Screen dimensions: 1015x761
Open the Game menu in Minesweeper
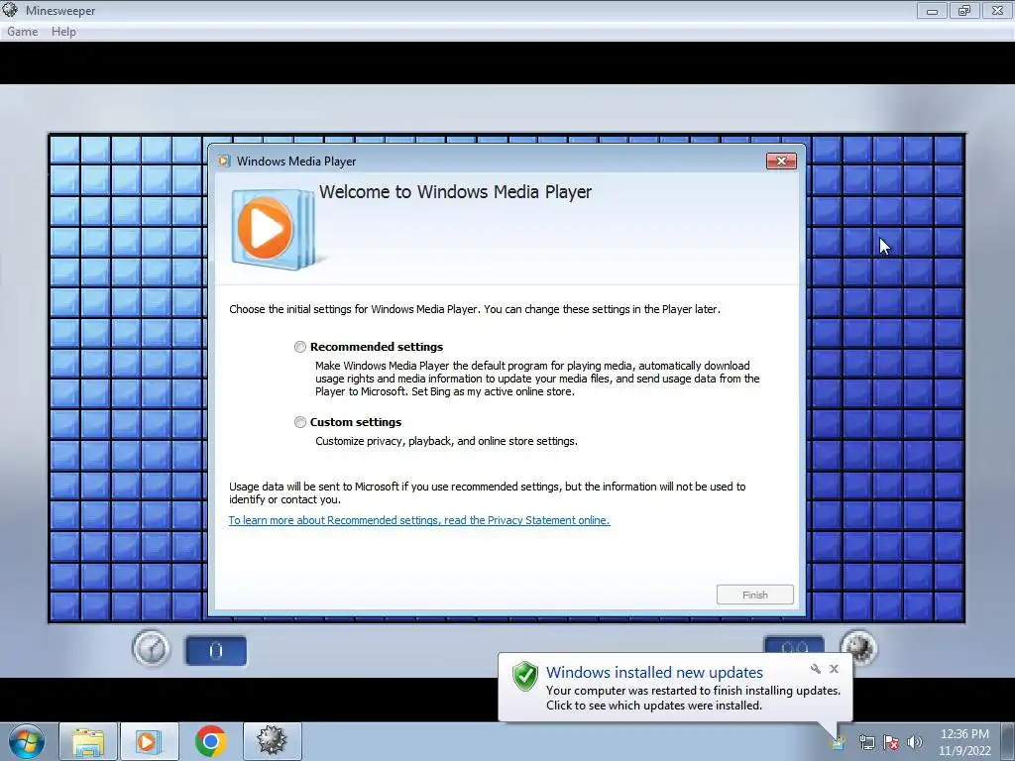(23, 32)
